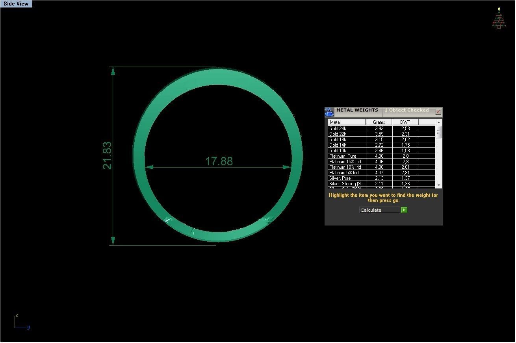Click the 4,38 grams value
Image resolution: width=516 pixels, height=343 pixels.
click(379, 167)
